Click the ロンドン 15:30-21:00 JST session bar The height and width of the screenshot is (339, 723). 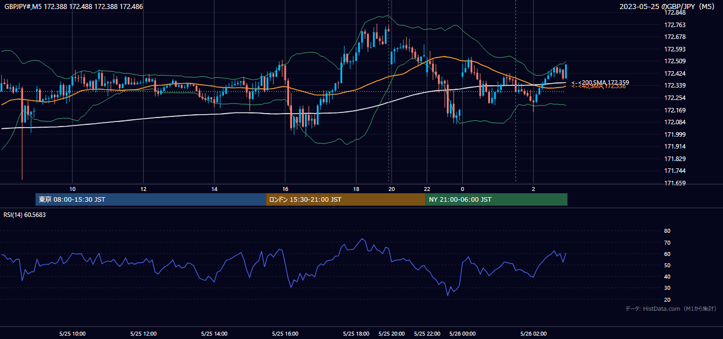click(346, 199)
